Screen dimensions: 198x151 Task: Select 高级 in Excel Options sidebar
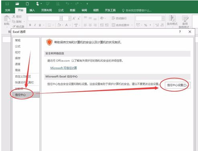[x=17, y=70]
